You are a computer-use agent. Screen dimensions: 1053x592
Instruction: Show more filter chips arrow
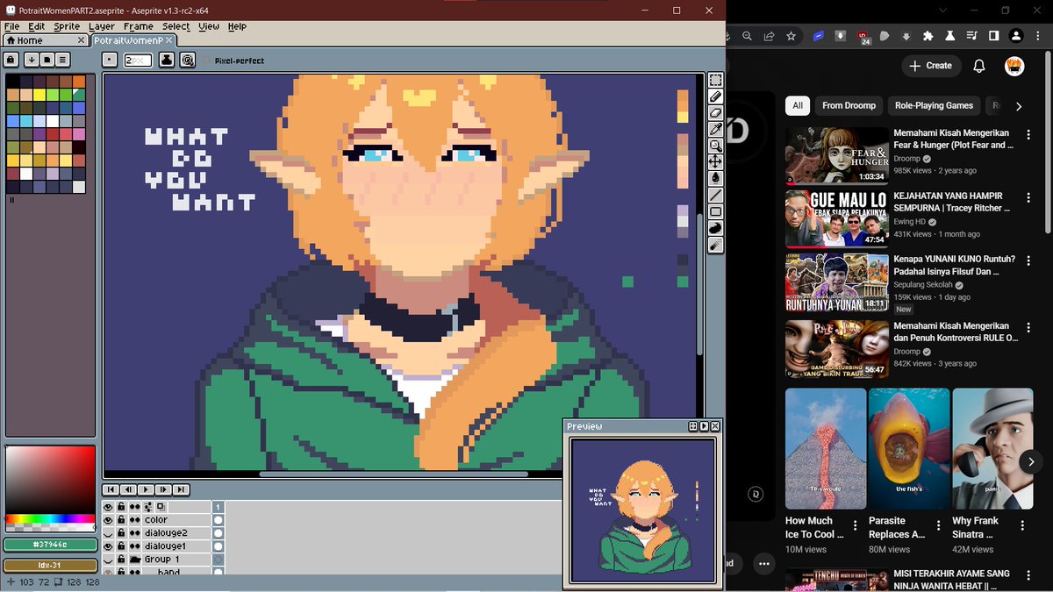tap(1019, 106)
